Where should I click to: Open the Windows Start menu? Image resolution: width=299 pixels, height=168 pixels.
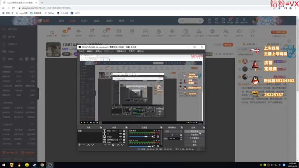coord(4,165)
